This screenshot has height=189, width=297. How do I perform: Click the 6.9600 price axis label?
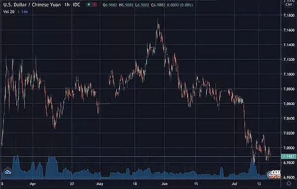pyautogui.click(x=289, y=178)
